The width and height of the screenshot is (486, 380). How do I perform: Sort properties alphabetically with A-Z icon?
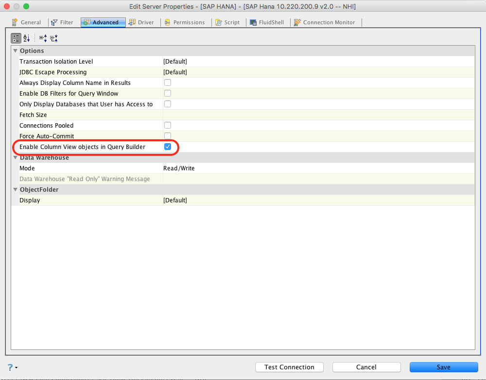(x=27, y=38)
